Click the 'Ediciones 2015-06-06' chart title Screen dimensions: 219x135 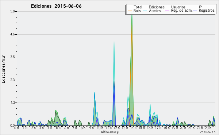tap(56, 6)
